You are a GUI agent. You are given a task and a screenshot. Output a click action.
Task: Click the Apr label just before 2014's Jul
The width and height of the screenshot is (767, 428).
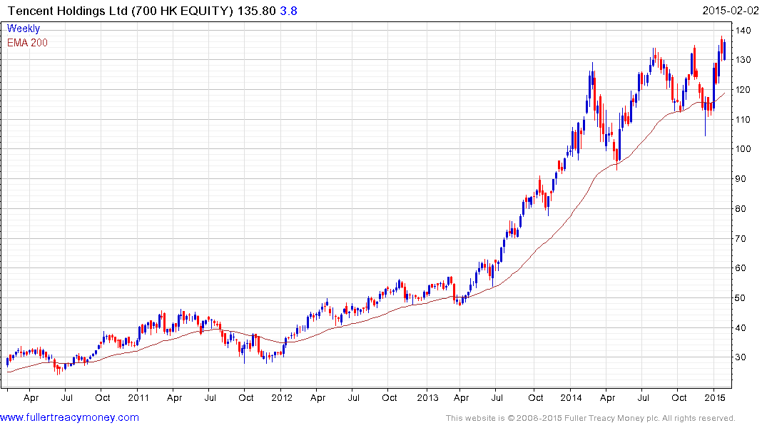(x=607, y=397)
